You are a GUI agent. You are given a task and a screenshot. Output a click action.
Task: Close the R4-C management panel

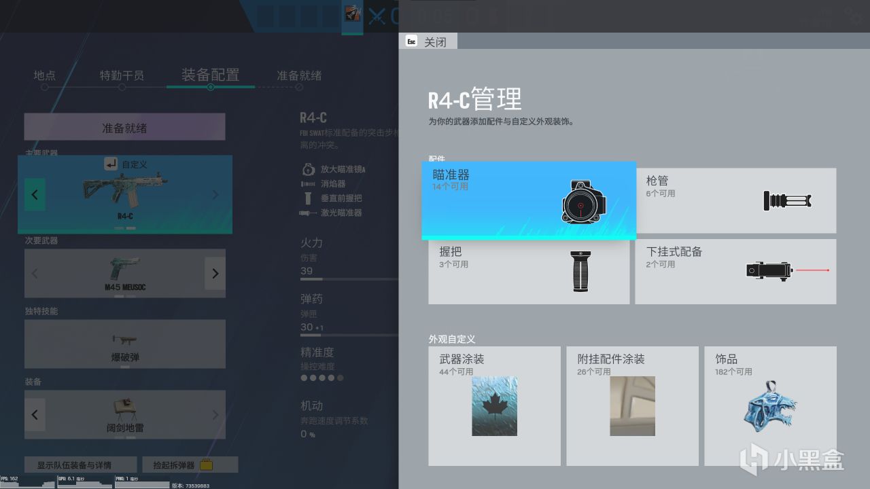click(x=428, y=41)
